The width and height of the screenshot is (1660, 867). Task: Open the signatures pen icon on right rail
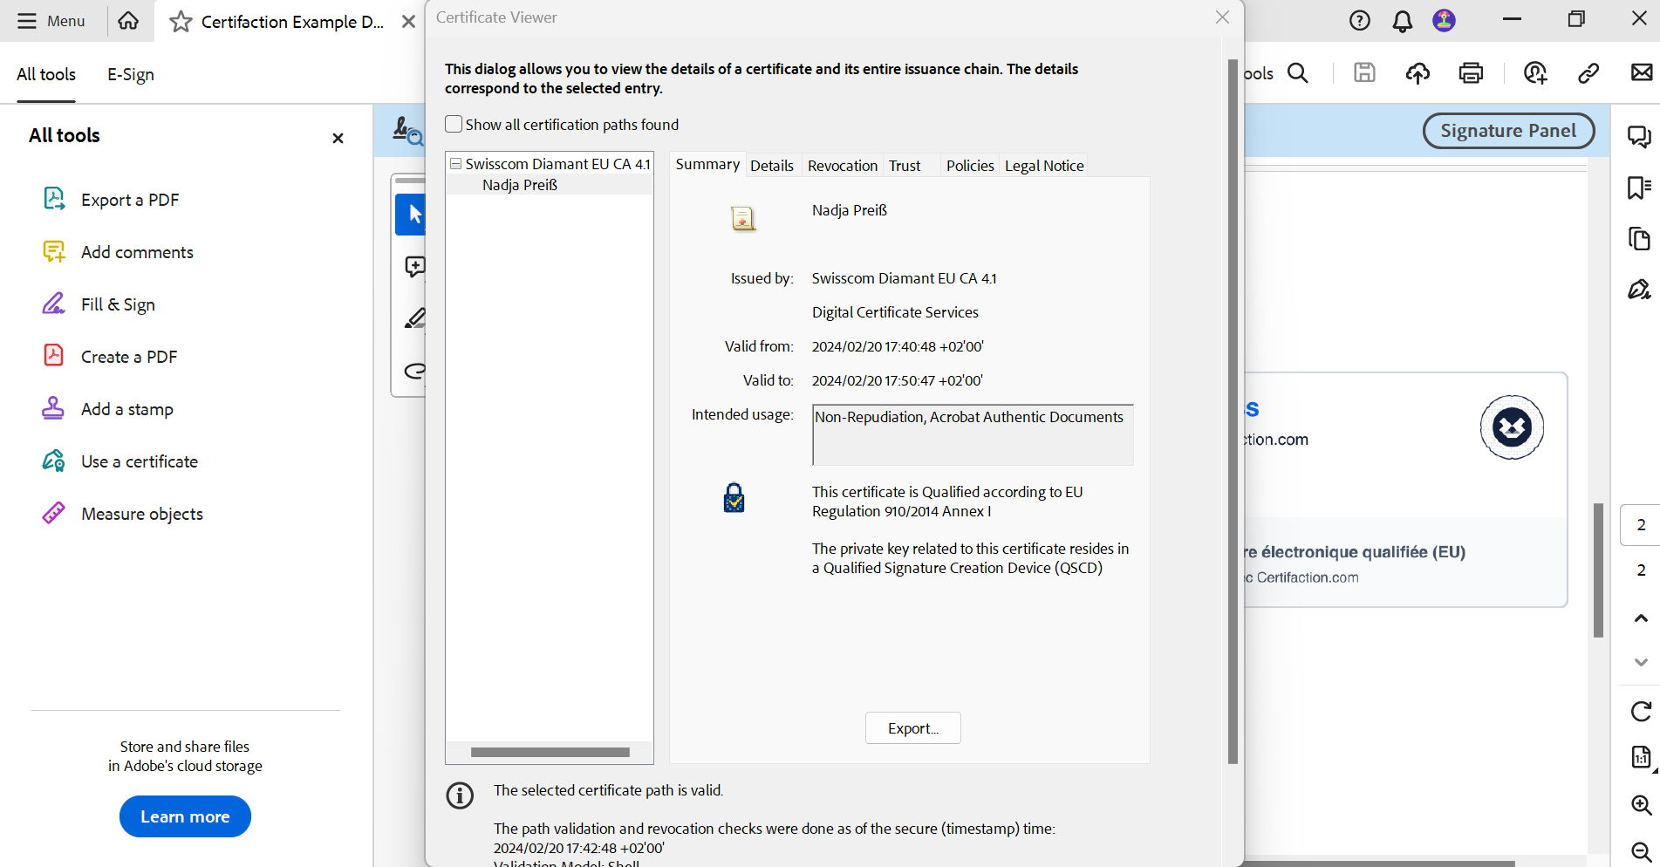[x=1639, y=289]
